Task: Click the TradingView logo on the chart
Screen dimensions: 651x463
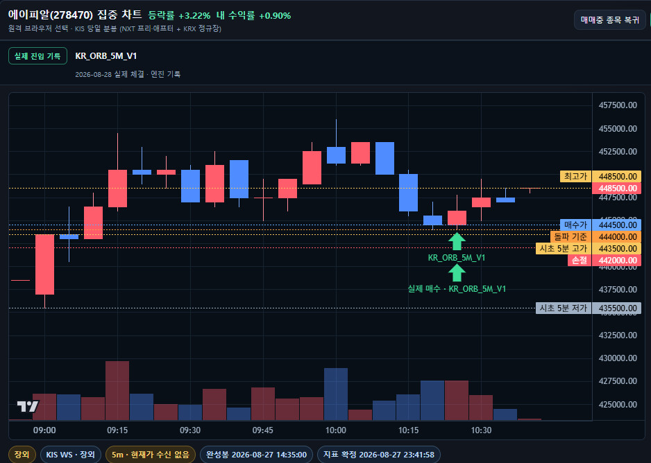Action: pyautogui.click(x=28, y=406)
